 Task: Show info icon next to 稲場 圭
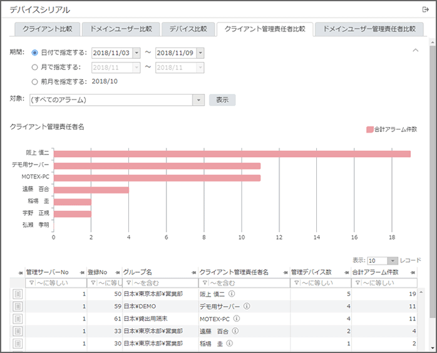point(229,343)
